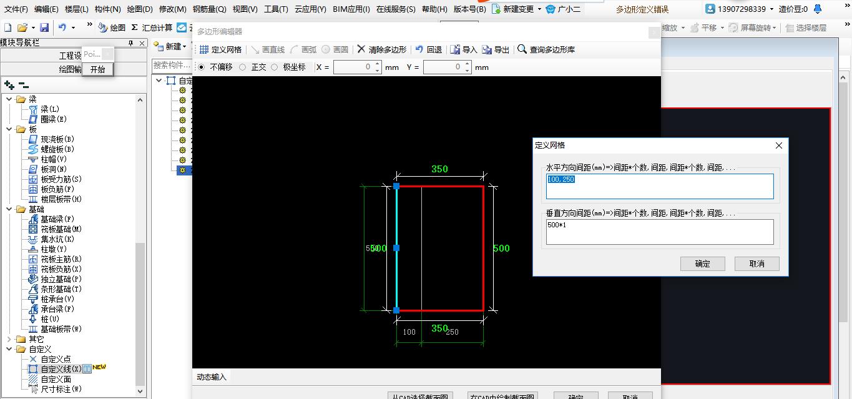Expand the 其它 folder in navigation tree
Image resolution: width=852 pixels, height=399 pixels.
click(9, 339)
